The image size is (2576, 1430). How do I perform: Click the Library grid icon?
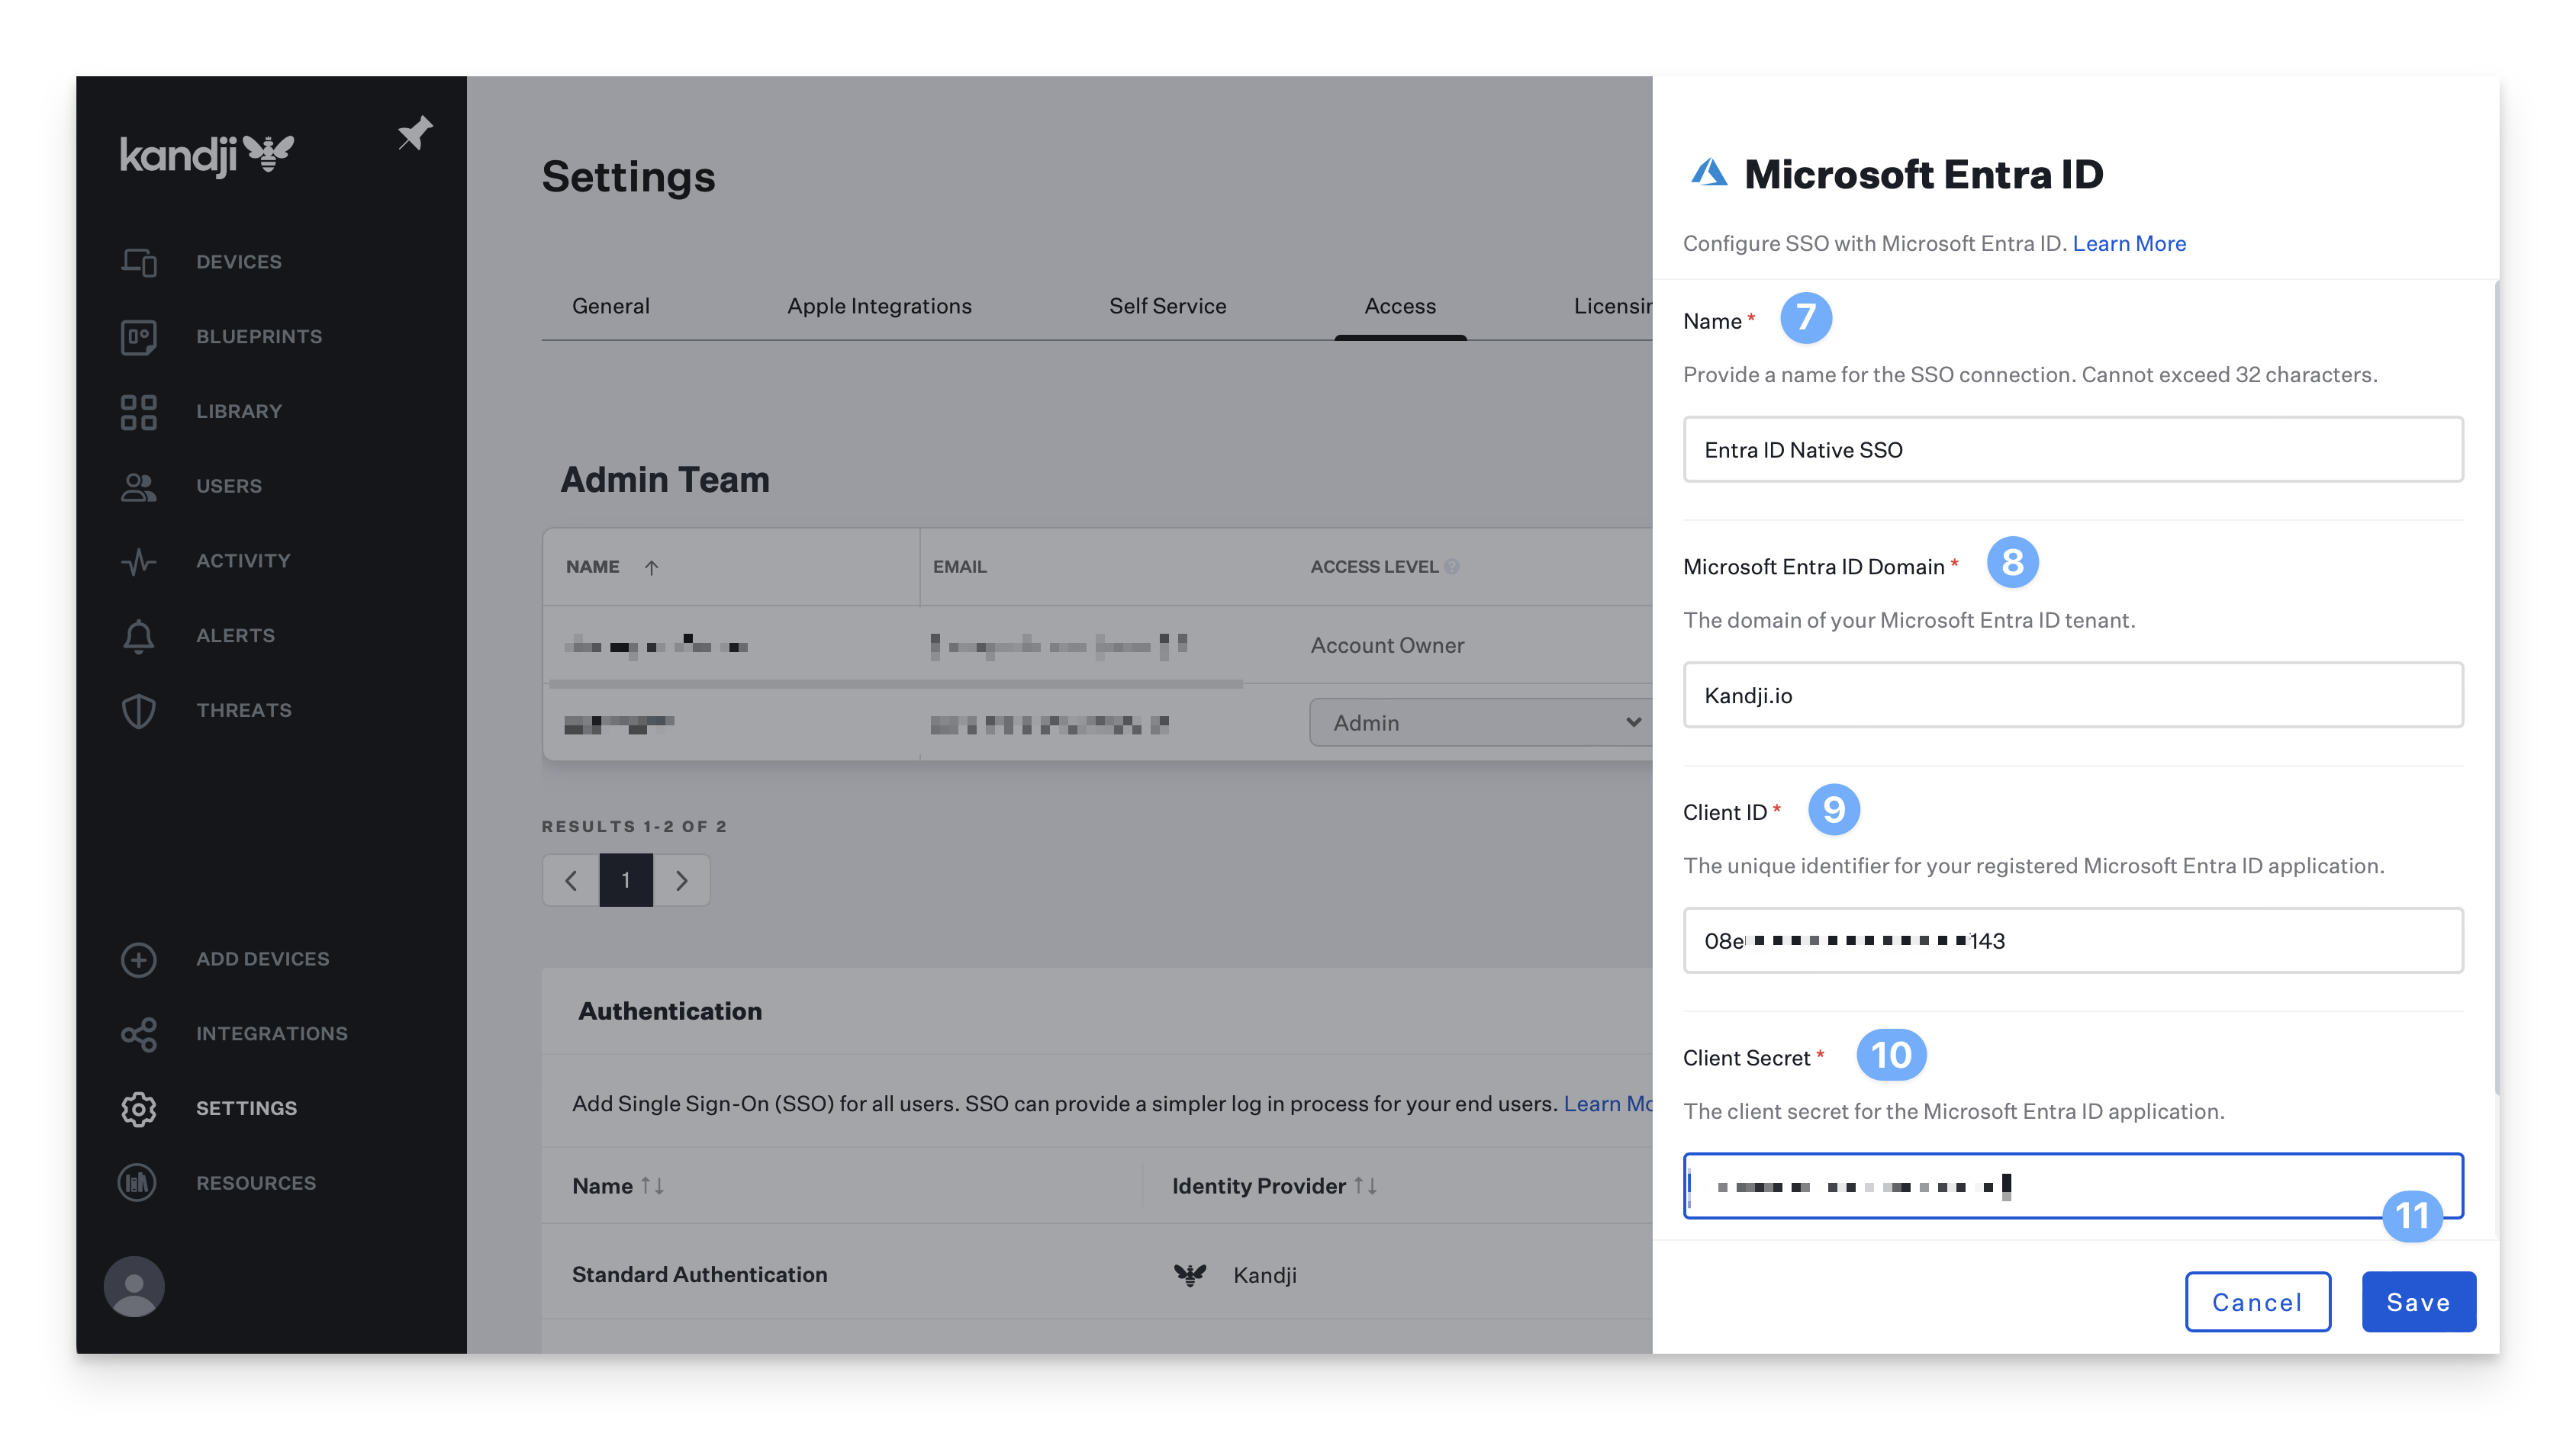[139, 412]
